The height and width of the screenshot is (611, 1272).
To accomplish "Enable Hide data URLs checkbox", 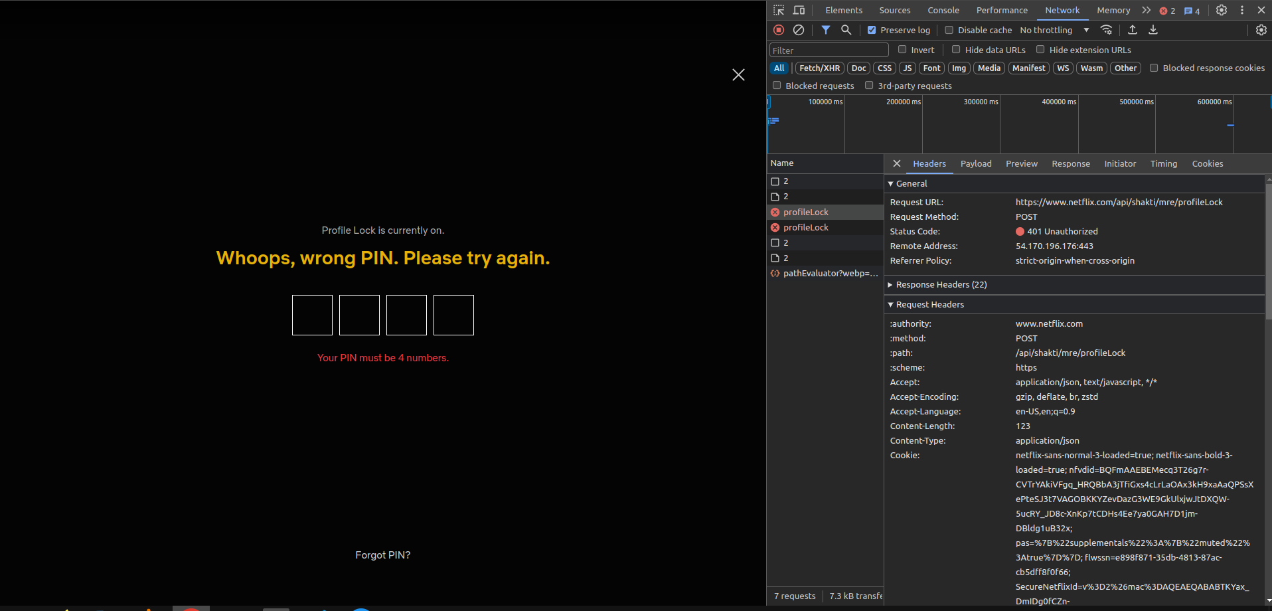I will pyautogui.click(x=956, y=49).
